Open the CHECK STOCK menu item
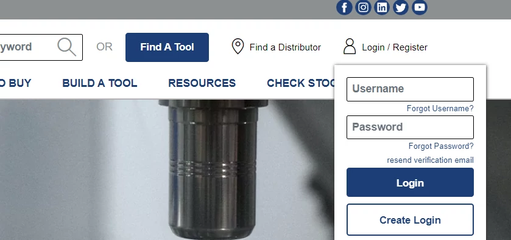Viewport: 511px width, 240px height. 300,83
